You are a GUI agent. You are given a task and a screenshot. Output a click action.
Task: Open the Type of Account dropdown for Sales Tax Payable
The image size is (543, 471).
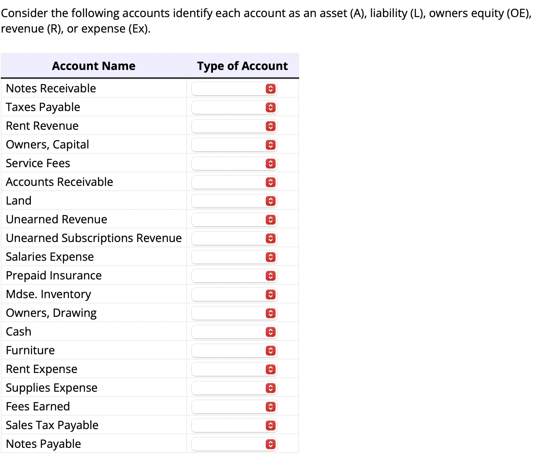pos(271,425)
